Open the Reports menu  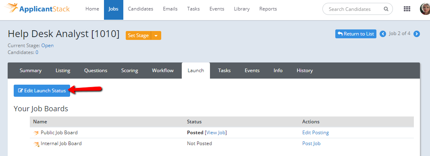pyautogui.click(x=268, y=9)
